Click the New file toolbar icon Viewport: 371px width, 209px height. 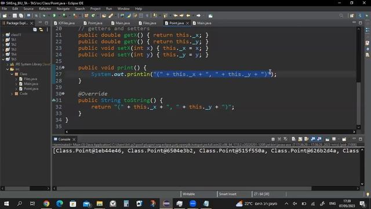pos(5,16)
